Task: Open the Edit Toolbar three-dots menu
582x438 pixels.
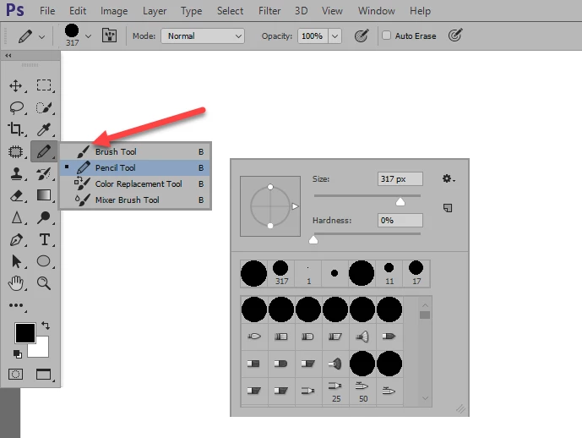Action: 16,305
